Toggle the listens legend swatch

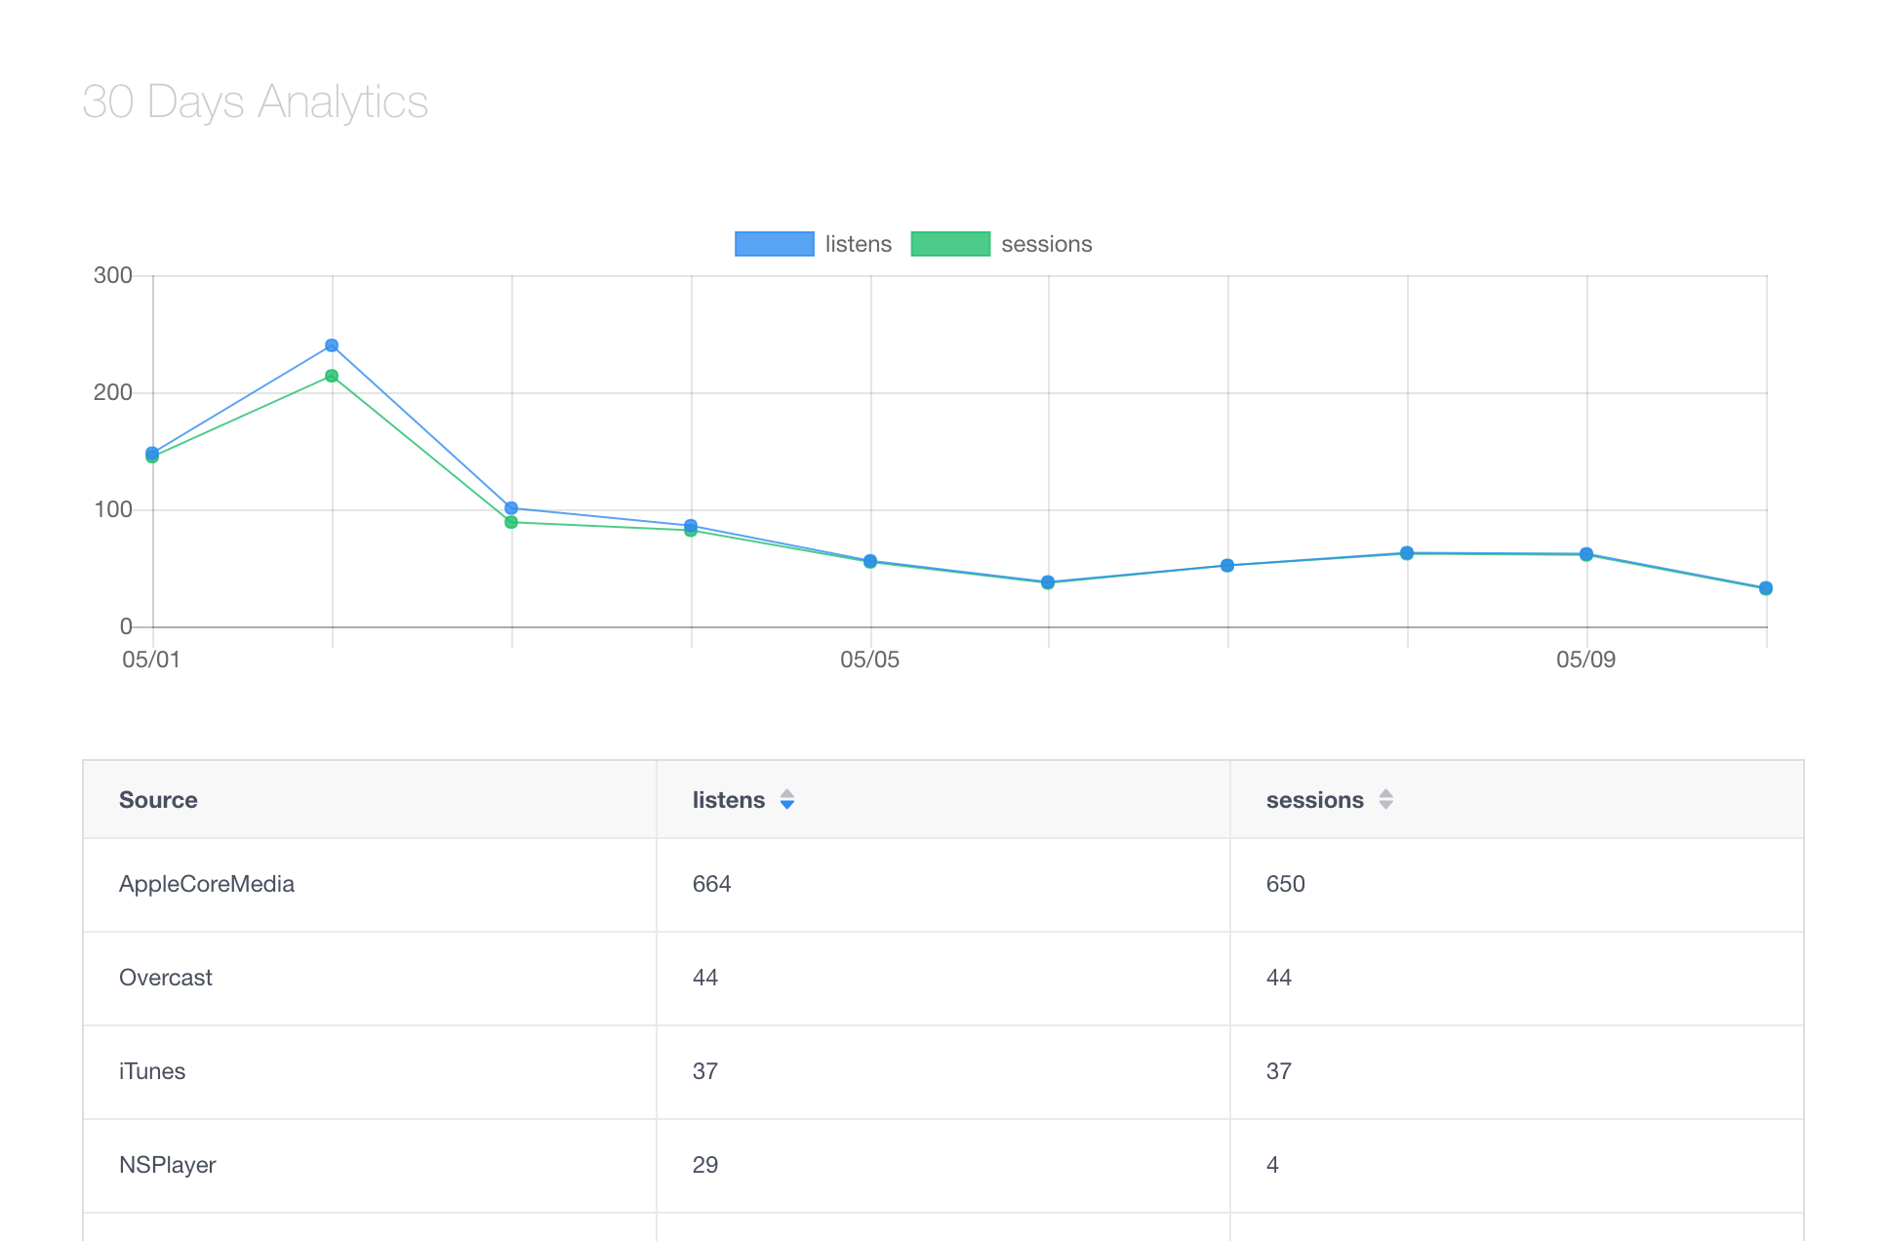[x=774, y=244]
